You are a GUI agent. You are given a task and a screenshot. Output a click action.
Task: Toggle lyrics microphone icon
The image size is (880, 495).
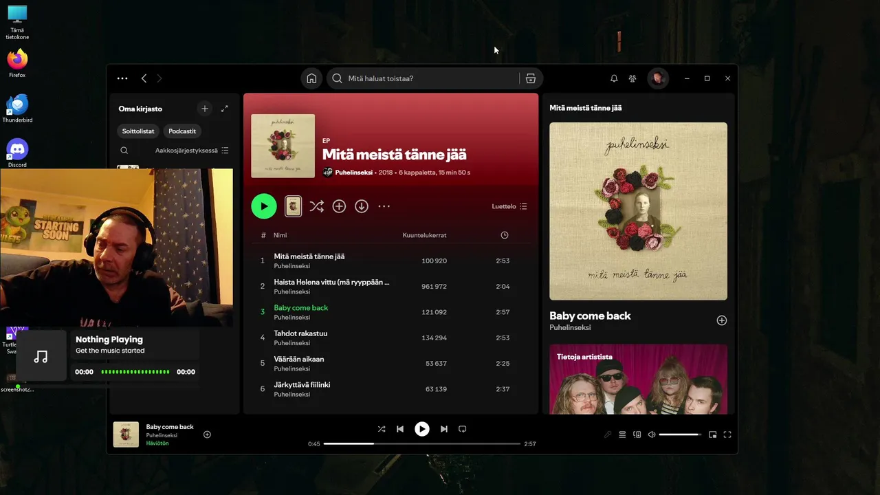click(608, 434)
